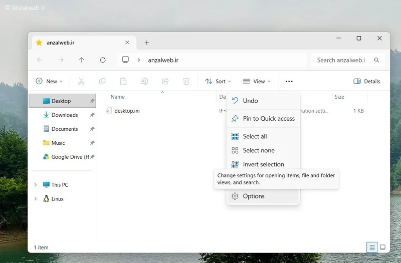Click the Cut scissors icon
The height and width of the screenshot is (263, 401).
click(x=81, y=81)
